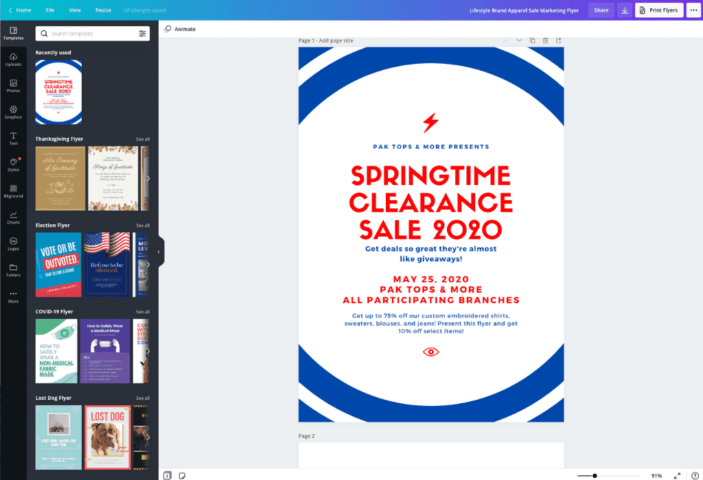The height and width of the screenshot is (480, 703).
Task: Collapse Page 1 using its chevron
Action: (x=520, y=40)
